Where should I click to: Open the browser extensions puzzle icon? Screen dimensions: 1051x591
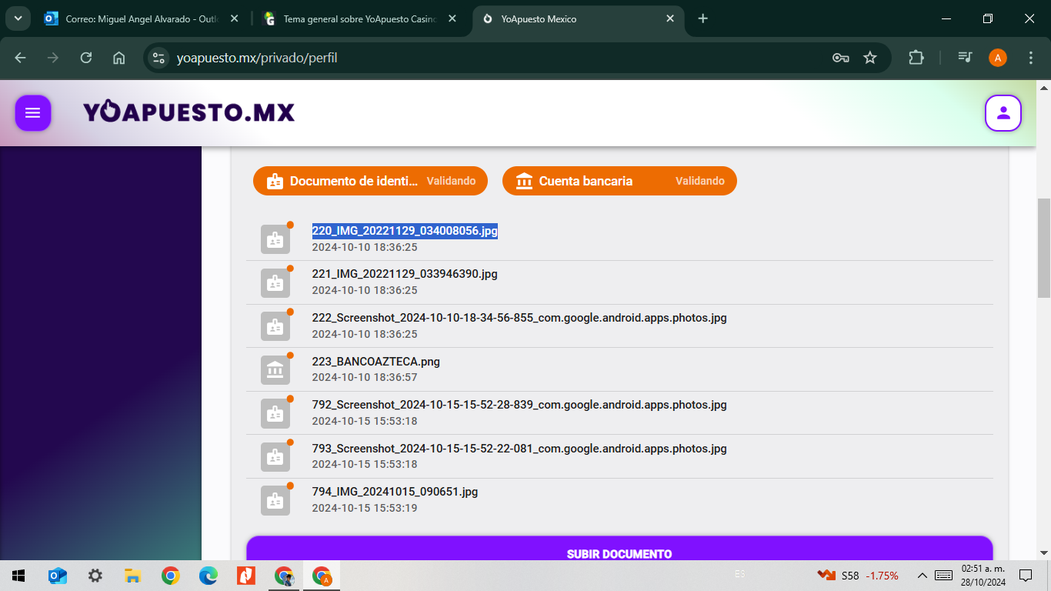[916, 57]
